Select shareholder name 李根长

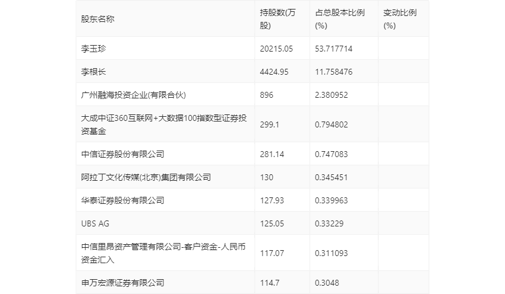point(93,72)
